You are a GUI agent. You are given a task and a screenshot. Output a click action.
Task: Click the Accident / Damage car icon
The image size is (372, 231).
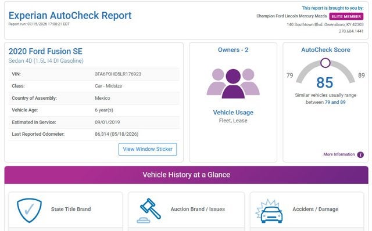click(269, 211)
